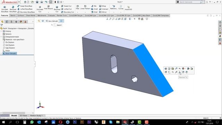The width and height of the screenshot is (222, 125).
Task: Expand the Detaylandırmalar tree node
Action: point(1,37)
